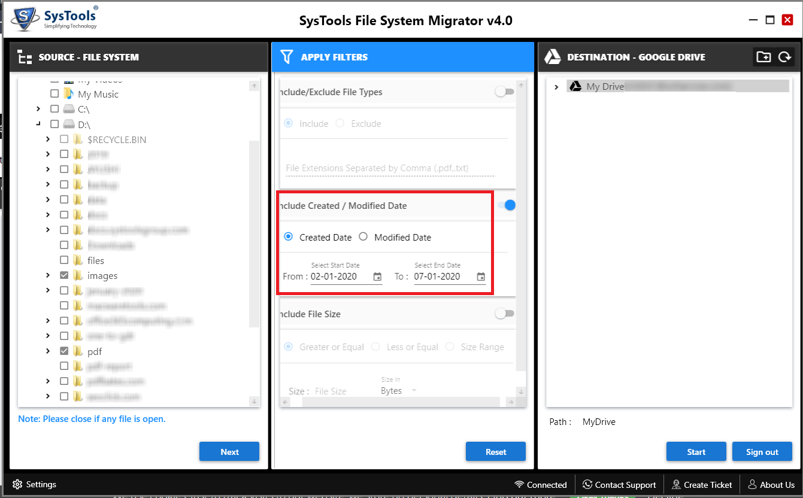
Task: Turn off Include Created / Modified Date switch
Action: pyautogui.click(x=506, y=205)
